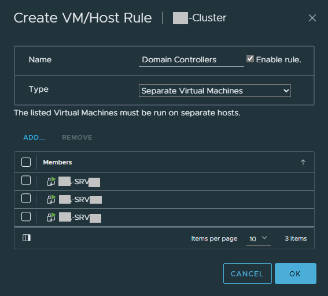Click VM icon in second member row
Screen dimensions: 328x296
coord(51,199)
